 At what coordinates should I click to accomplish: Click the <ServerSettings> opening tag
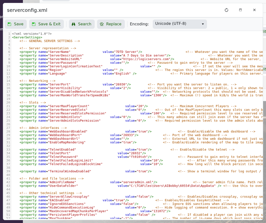pyautogui.click(x=27, y=37)
